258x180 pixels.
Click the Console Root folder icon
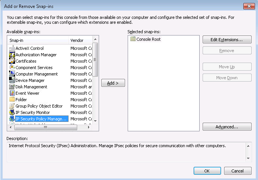tap(133, 39)
